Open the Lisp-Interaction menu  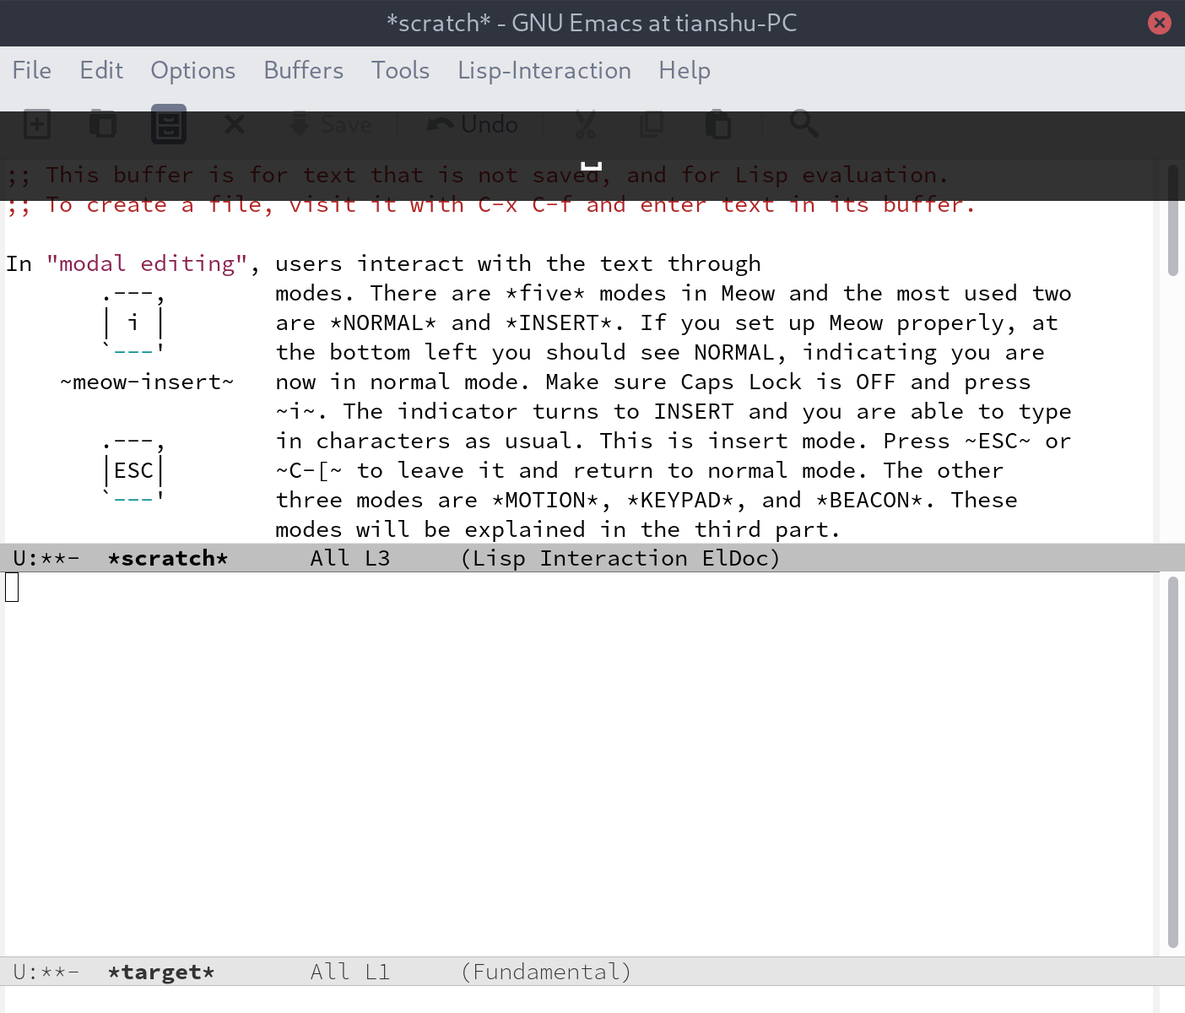544,71
